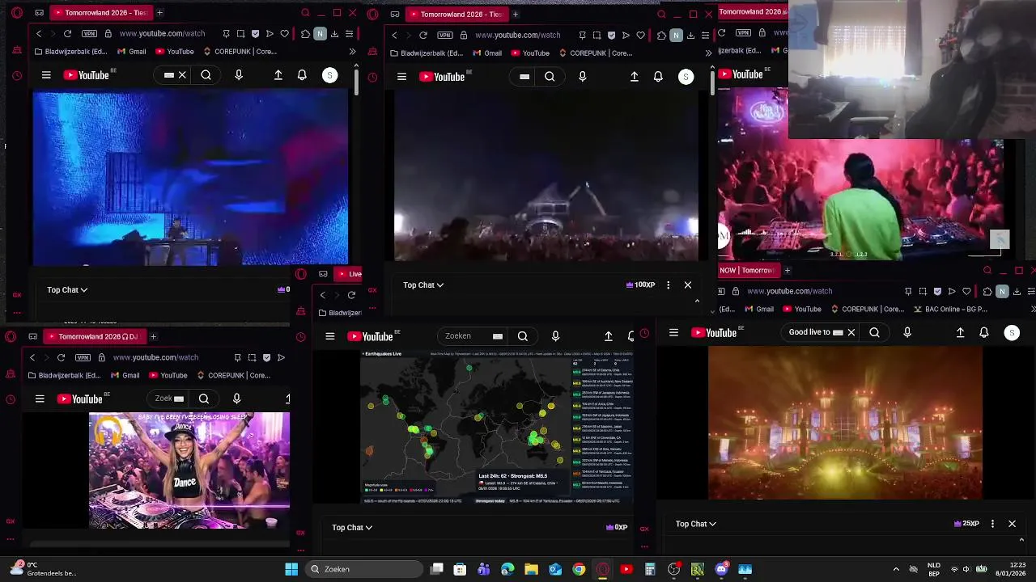Toggle VPN badge in top-left window
Screen dimensions: 1036x582
pyautogui.click(x=89, y=34)
